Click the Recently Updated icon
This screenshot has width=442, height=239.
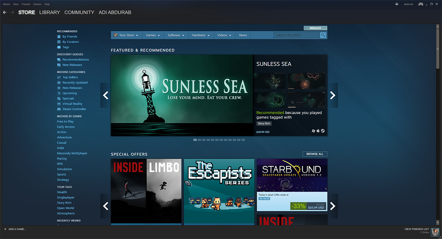click(59, 82)
